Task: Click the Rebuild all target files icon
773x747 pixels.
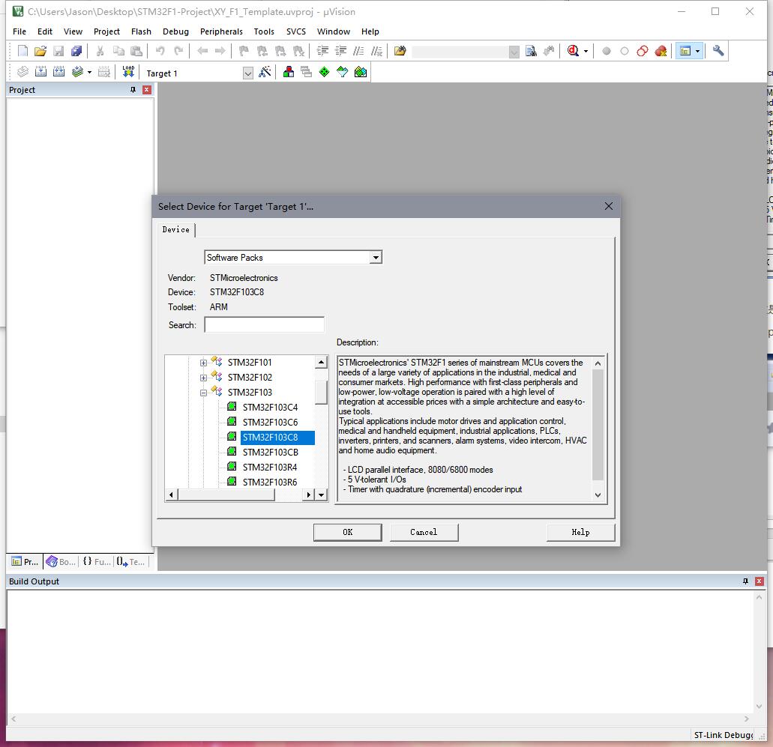Action: 58,72
